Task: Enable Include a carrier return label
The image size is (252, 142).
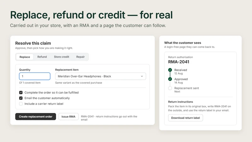Action: pos(21,104)
